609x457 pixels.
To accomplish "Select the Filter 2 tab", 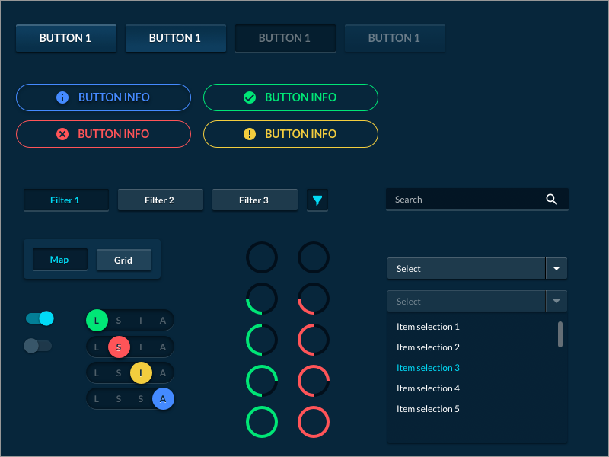I will pos(160,200).
